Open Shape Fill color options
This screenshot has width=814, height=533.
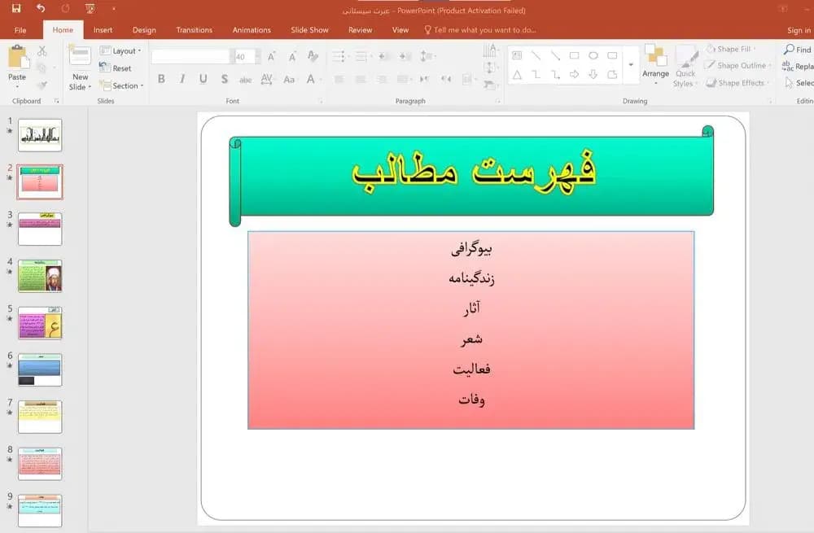(x=731, y=49)
